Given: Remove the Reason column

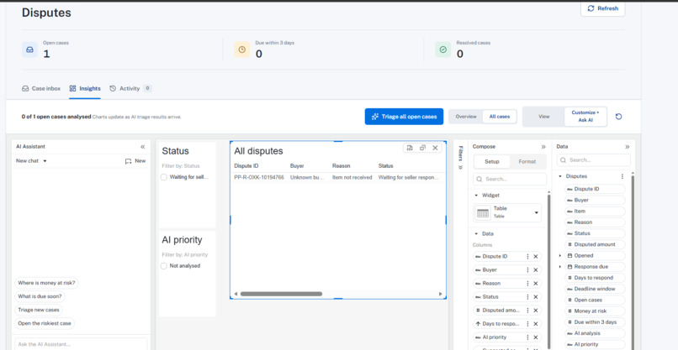Looking at the screenshot, I should 536,284.
